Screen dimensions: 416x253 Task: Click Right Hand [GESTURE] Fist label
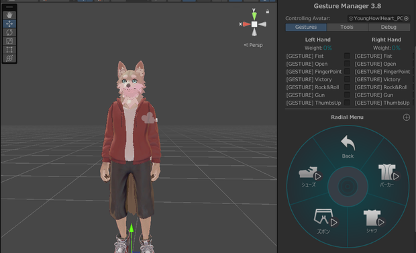tap(373, 56)
